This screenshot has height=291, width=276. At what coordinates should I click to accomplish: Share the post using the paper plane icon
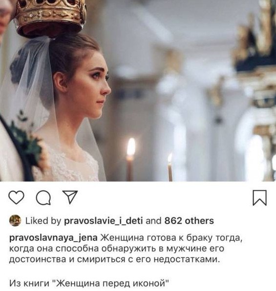point(70,197)
